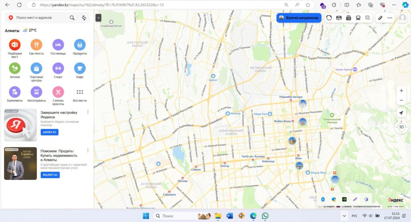Click the my-location arrow button
The image size is (411, 222).
[401, 113]
